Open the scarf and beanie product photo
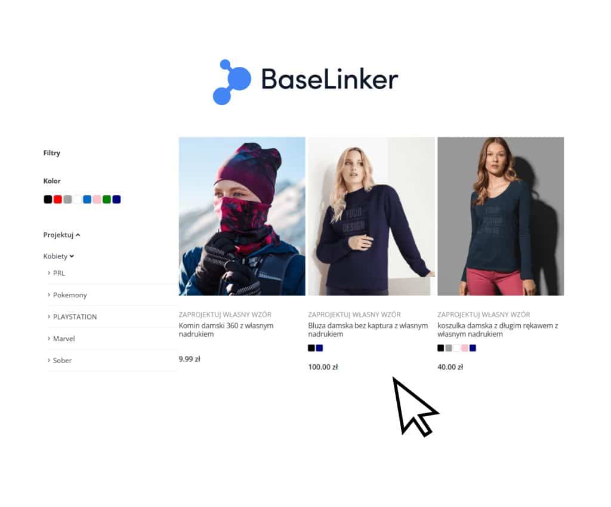The width and height of the screenshot is (611, 507). pyautogui.click(x=242, y=216)
